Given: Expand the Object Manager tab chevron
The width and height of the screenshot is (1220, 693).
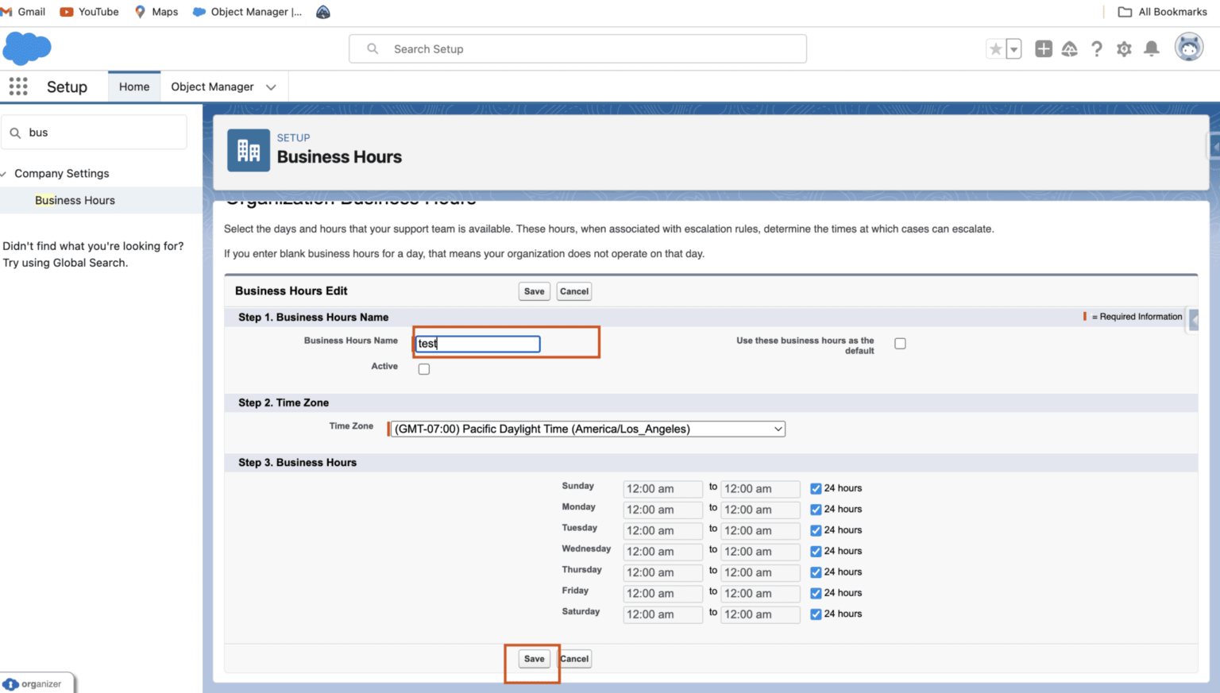Looking at the screenshot, I should pos(271,87).
